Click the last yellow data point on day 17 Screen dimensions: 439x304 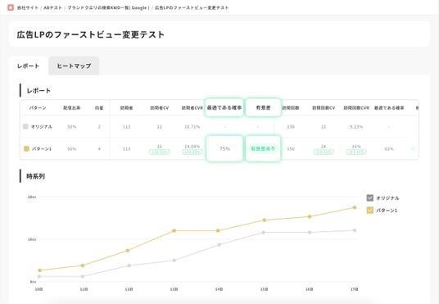(355, 207)
